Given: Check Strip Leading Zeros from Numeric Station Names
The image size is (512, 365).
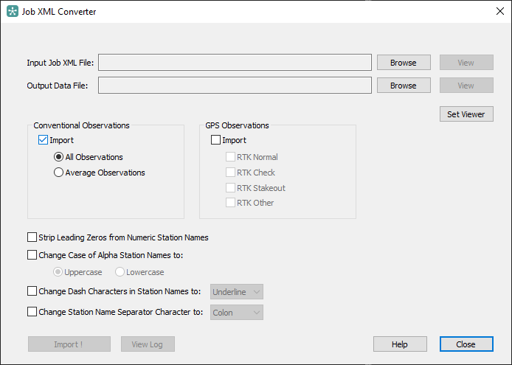Looking at the screenshot, I should 32,237.
